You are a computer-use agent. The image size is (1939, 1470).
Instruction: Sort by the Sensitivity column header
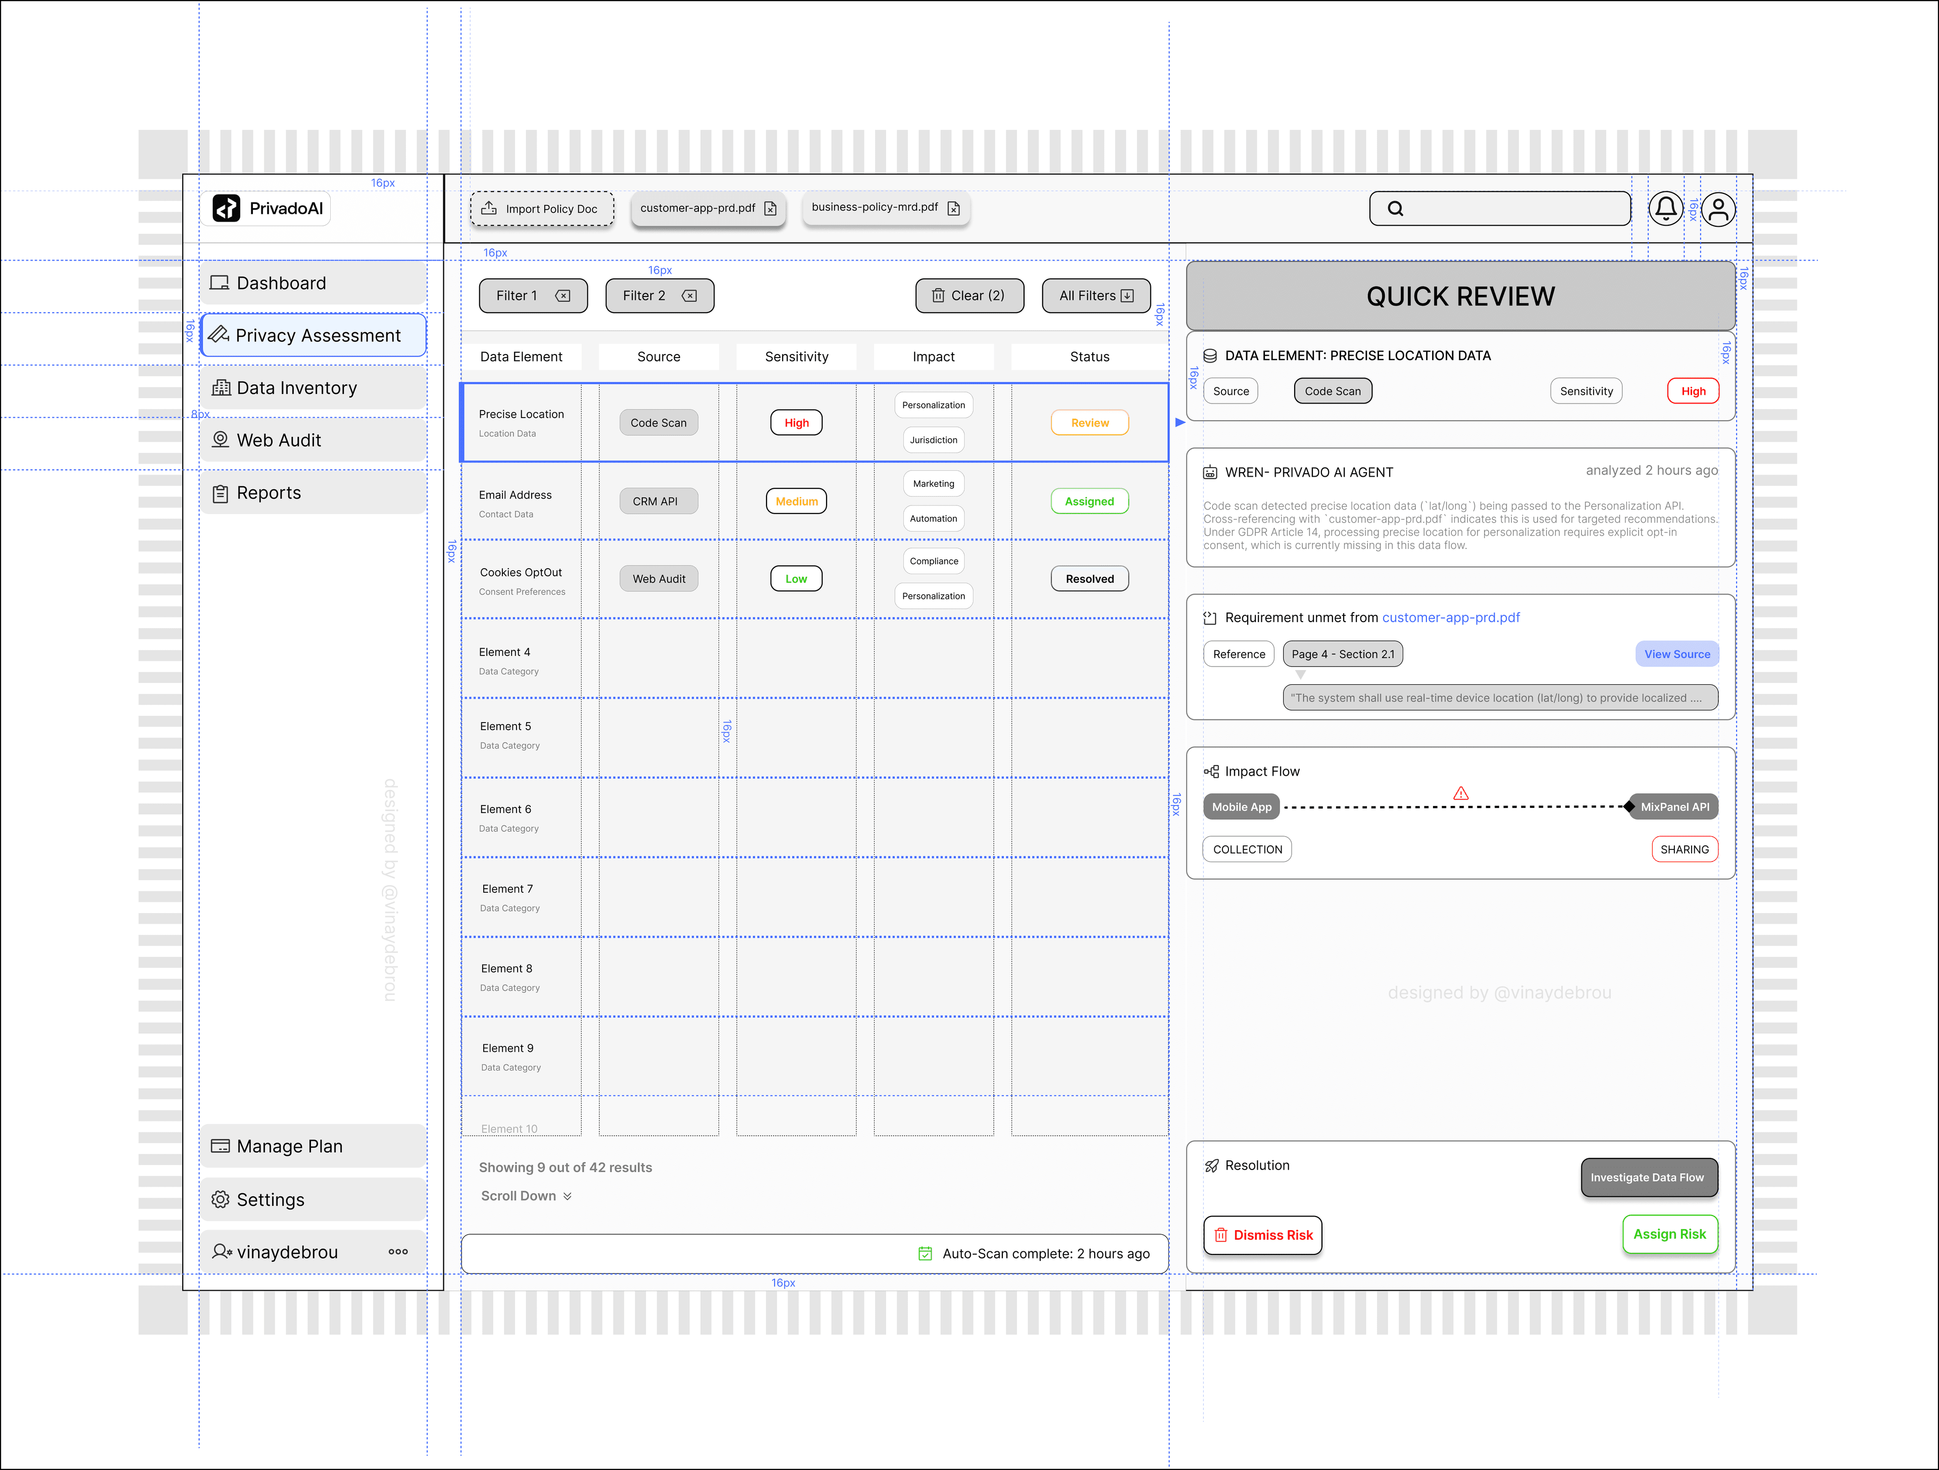tap(796, 357)
